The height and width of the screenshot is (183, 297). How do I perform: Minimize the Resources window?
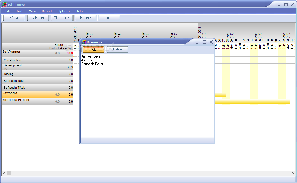(x=197, y=42)
